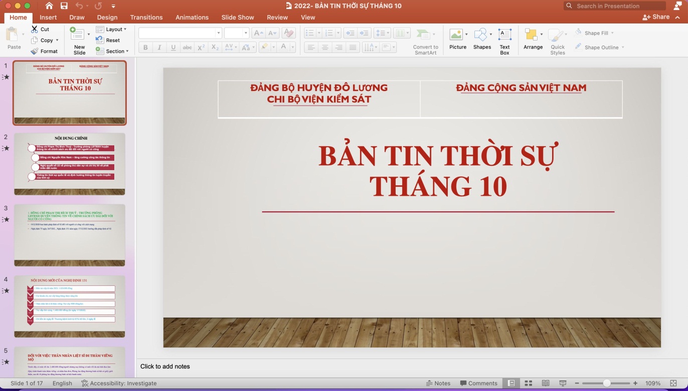Select the slide 2 thumbnail NỘI DUNG CHÍNH
Viewport: 688px width, 391px height.
coord(70,164)
